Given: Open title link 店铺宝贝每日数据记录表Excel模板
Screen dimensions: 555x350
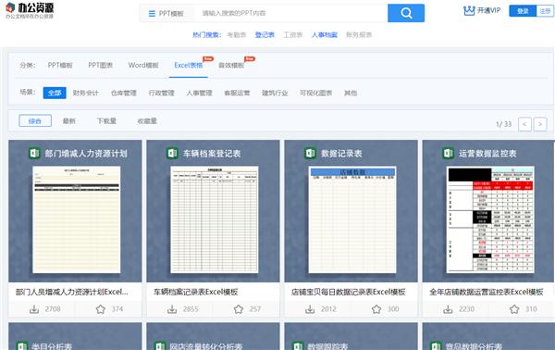Looking at the screenshot, I should [349, 292].
